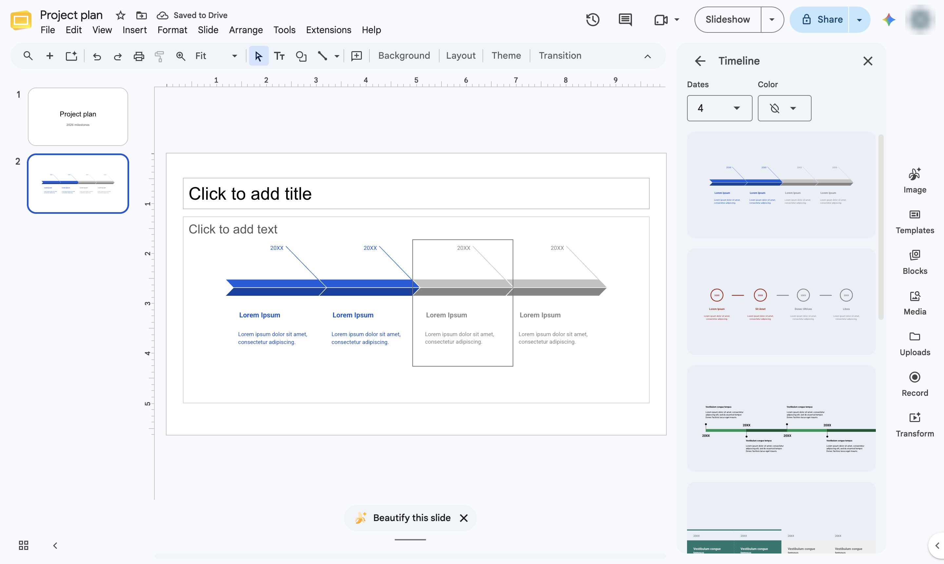Click the Transition button
The width and height of the screenshot is (944, 564).
coord(560,56)
